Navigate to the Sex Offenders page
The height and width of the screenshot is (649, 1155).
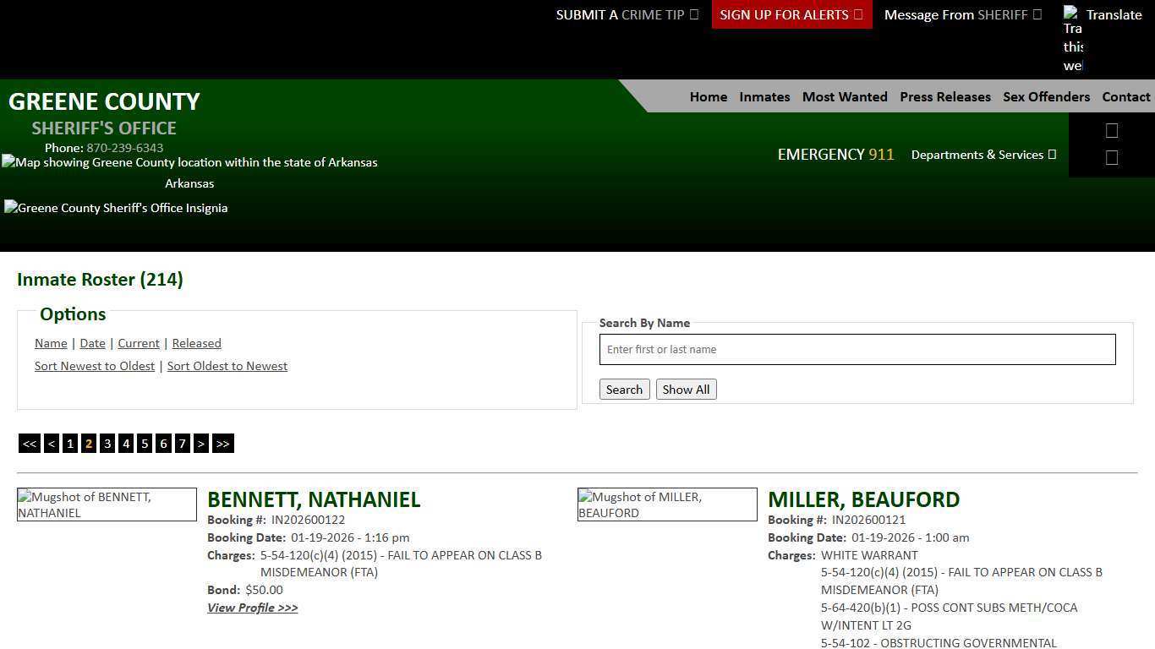click(1046, 96)
